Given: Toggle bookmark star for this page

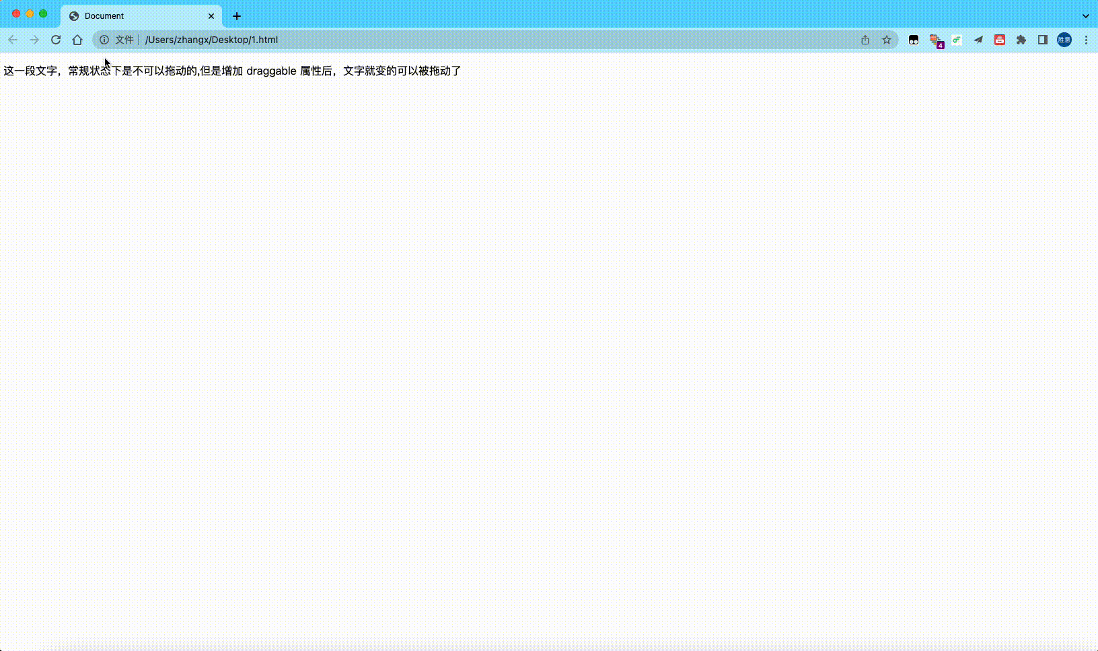Looking at the screenshot, I should point(887,40).
